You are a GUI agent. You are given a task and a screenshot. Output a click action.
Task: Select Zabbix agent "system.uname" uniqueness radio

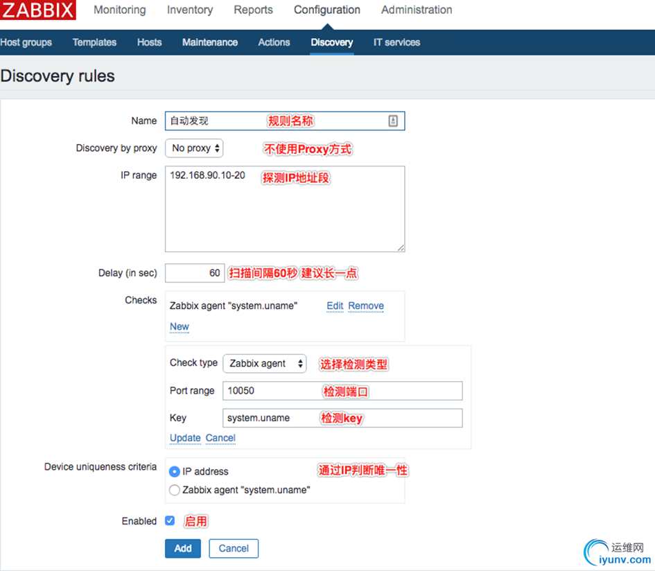pyautogui.click(x=175, y=490)
